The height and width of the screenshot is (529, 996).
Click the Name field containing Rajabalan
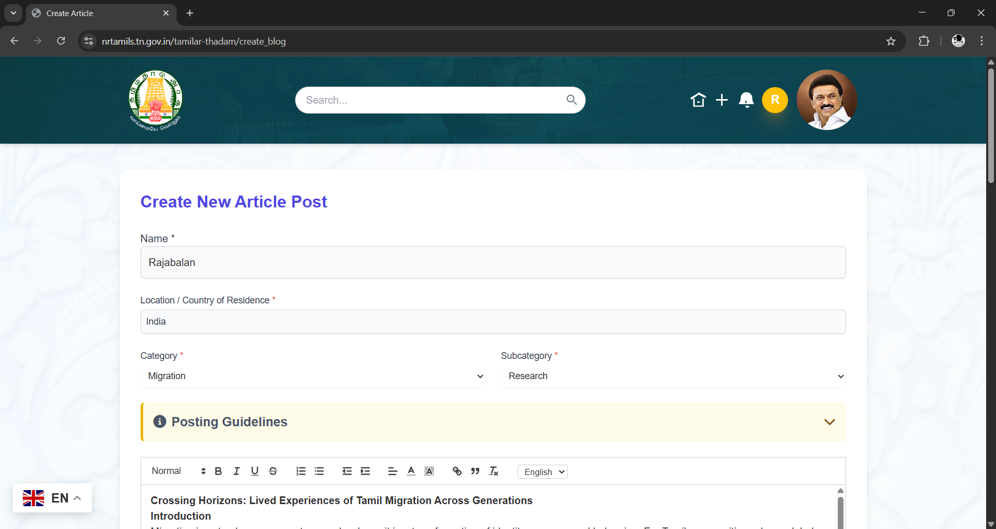click(493, 262)
